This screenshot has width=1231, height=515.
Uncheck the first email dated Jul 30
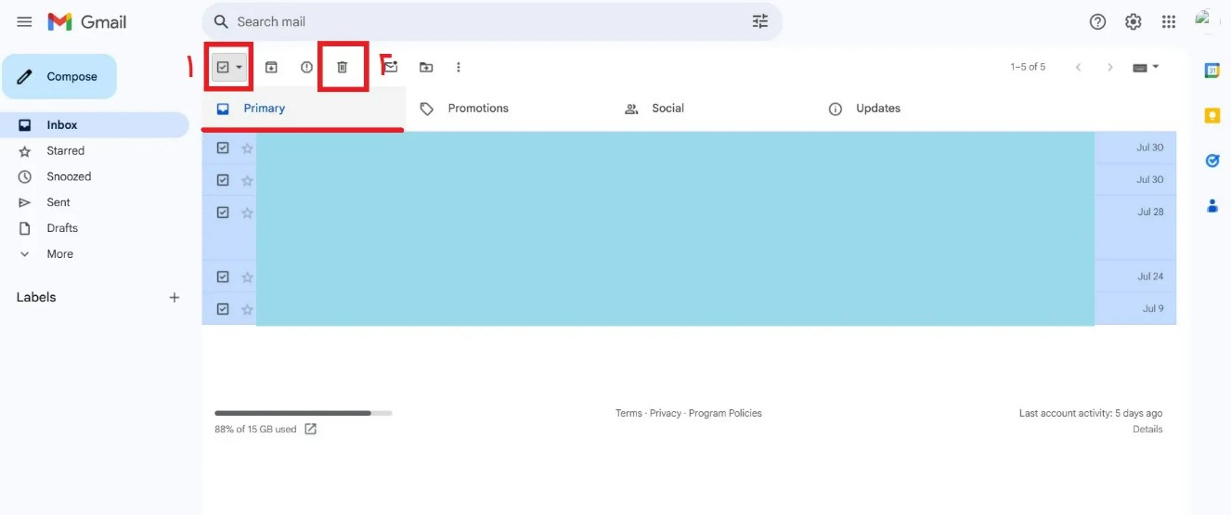223,148
